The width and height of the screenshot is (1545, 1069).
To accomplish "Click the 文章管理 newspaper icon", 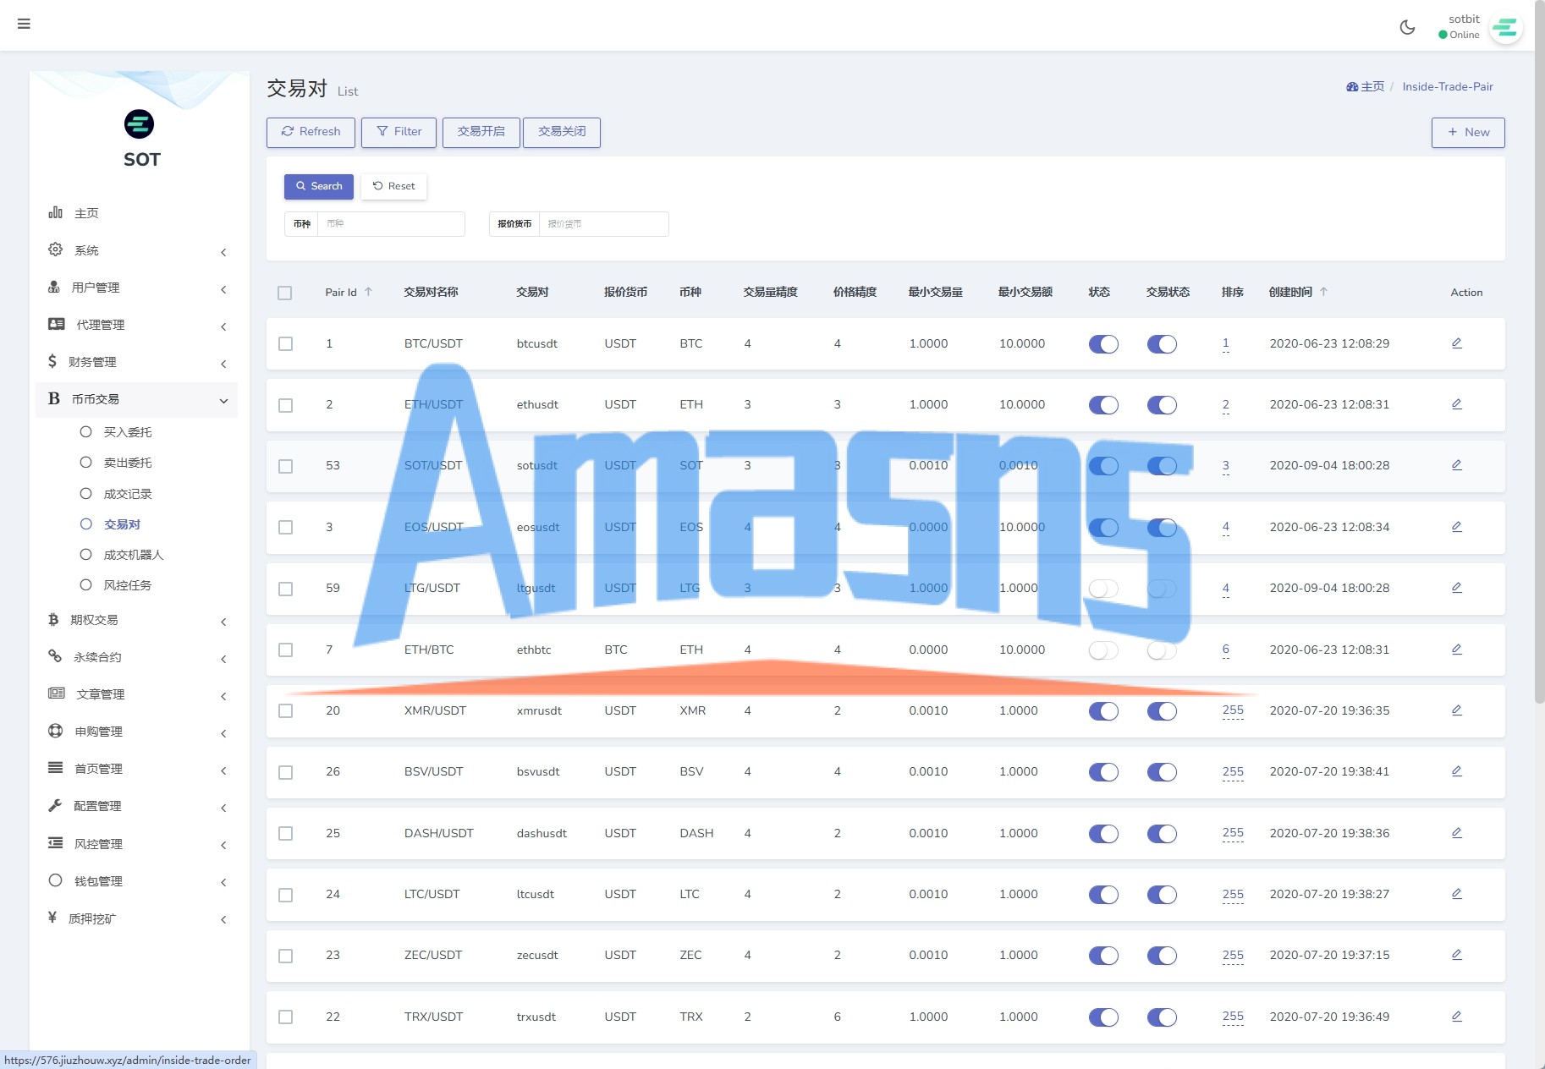I will coord(57,693).
